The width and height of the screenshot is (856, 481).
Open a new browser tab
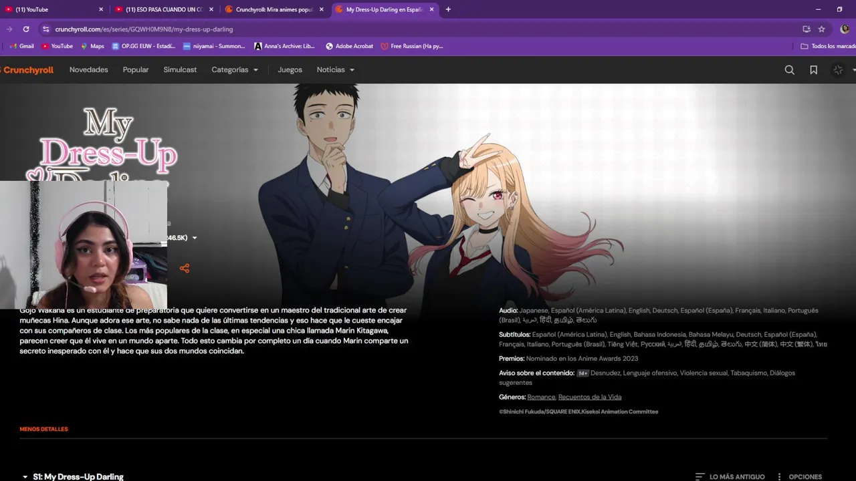448,9
